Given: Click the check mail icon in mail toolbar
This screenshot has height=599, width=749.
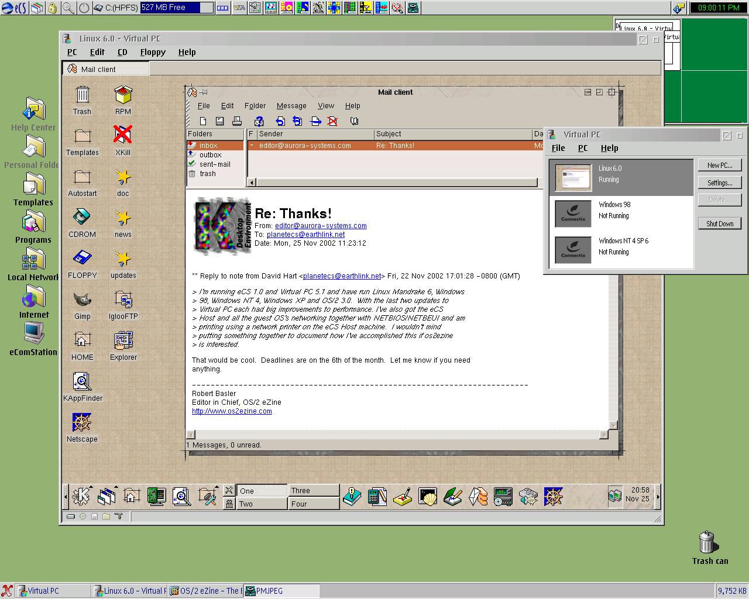Looking at the screenshot, I should click(x=259, y=121).
